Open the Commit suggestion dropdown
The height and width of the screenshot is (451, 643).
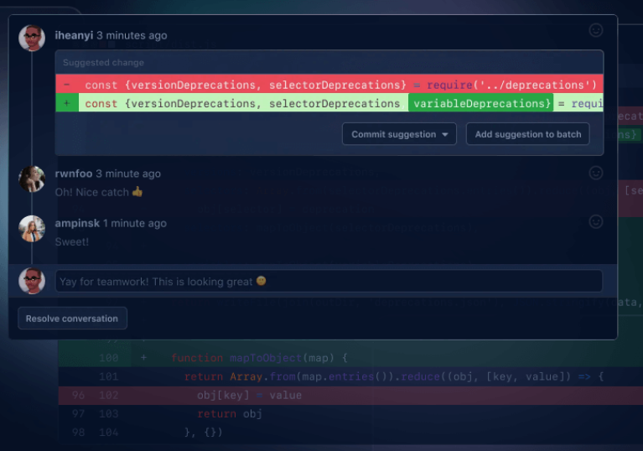[398, 134]
